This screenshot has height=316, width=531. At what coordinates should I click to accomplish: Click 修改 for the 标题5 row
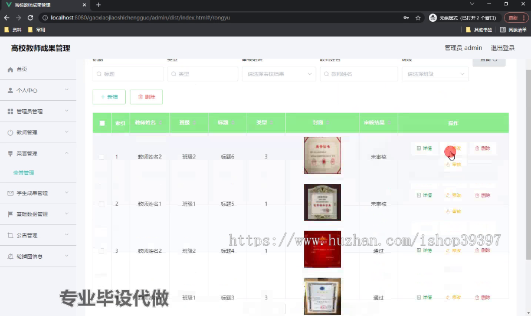[x=453, y=195]
